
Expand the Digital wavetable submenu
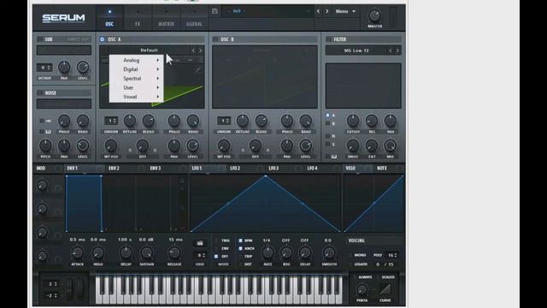(136, 69)
